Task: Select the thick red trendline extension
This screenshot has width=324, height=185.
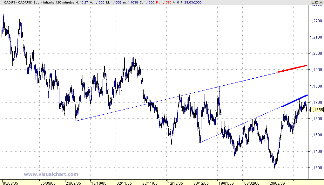Action: click(292, 69)
